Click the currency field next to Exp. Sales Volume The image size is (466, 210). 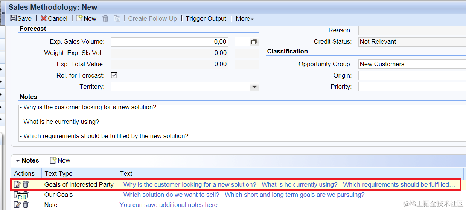point(243,42)
